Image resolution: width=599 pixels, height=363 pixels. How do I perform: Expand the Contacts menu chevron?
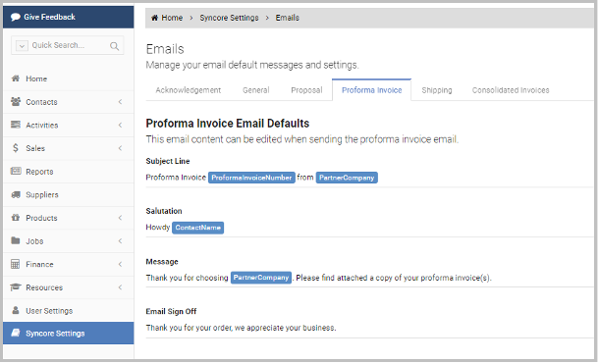pyautogui.click(x=121, y=101)
